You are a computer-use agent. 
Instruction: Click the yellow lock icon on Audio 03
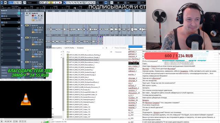coord(33,44)
